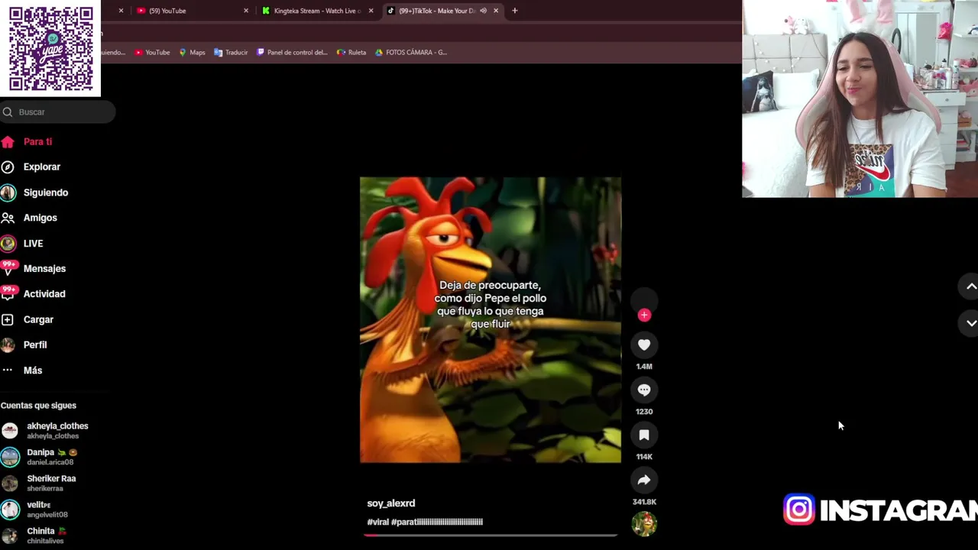The image size is (978, 550).
Task: Expand the Más options
Action: (32, 370)
